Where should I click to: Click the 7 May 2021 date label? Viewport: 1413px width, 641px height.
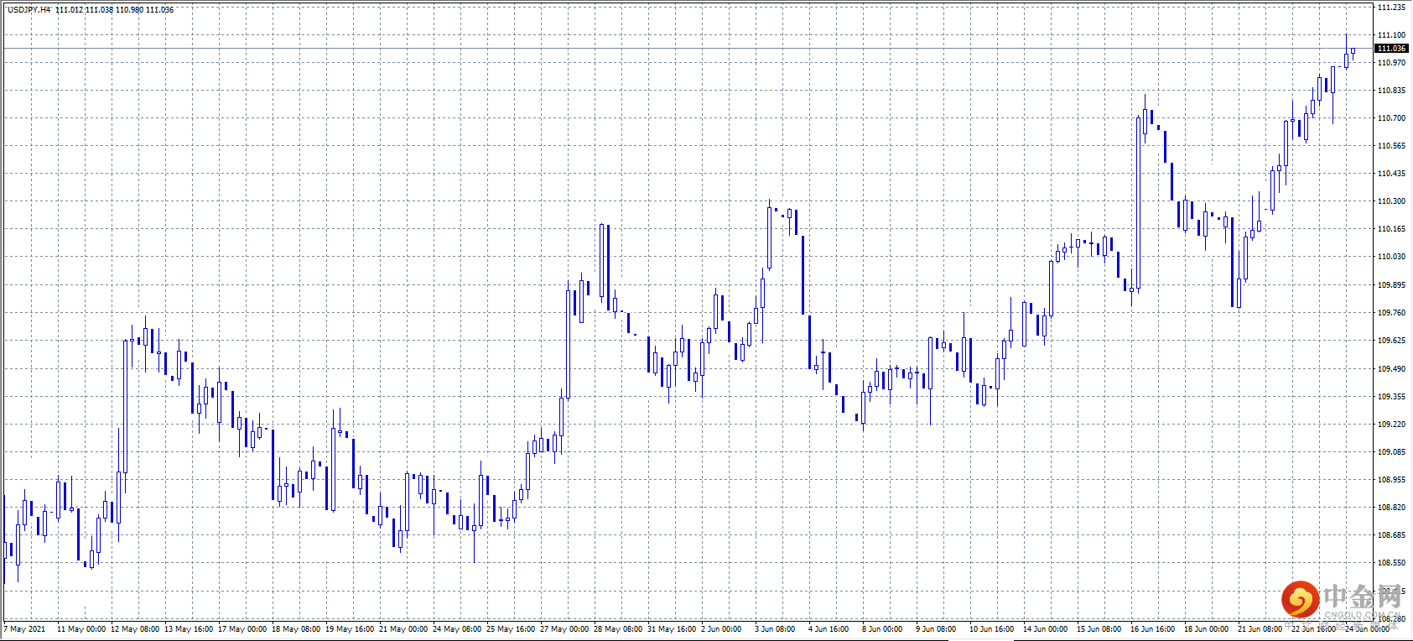pyautogui.click(x=25, y=629)
